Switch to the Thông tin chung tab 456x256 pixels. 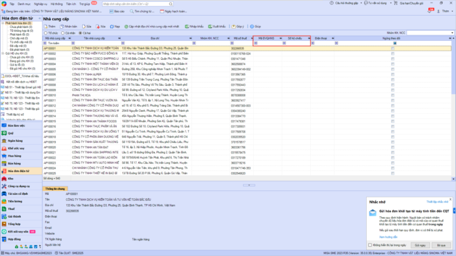click(x=55, y=188)
